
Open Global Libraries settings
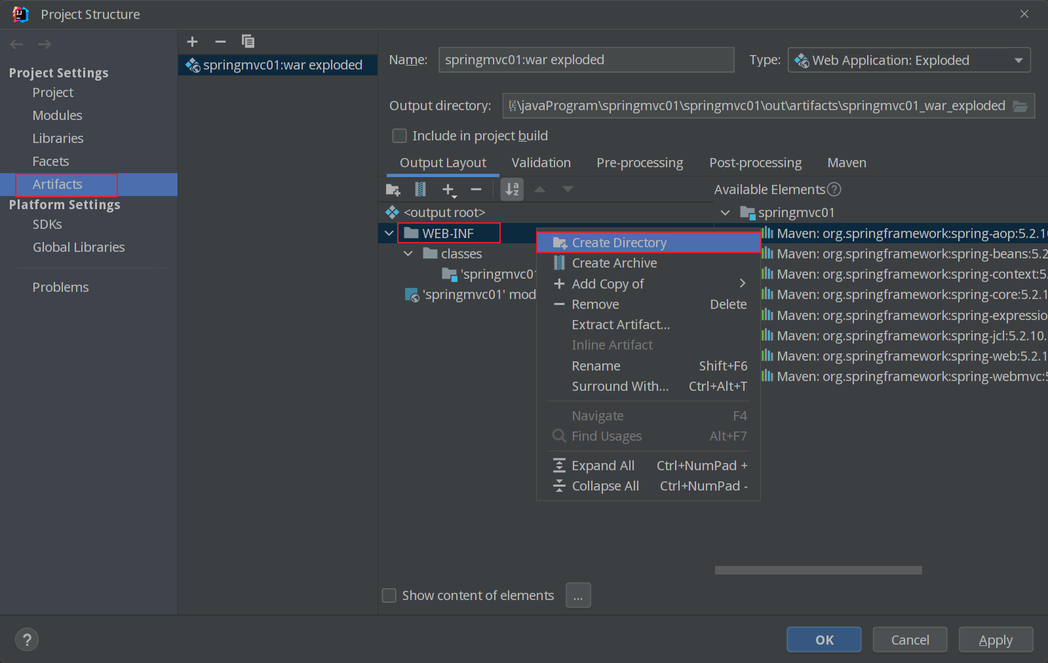79,247
